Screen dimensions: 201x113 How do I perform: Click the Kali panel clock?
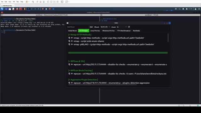coord(190,9)
